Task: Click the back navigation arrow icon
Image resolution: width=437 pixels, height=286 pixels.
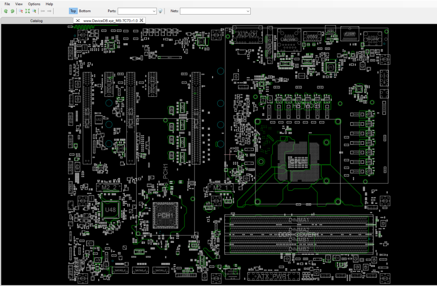Action: (x=43, y=11)
